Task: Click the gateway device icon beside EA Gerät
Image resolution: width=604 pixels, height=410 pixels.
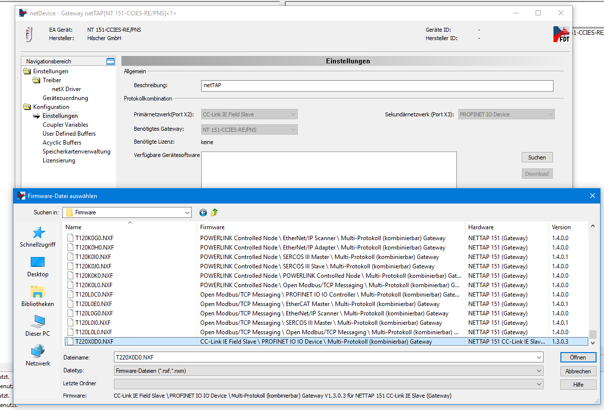Action: tap(28, 34)
